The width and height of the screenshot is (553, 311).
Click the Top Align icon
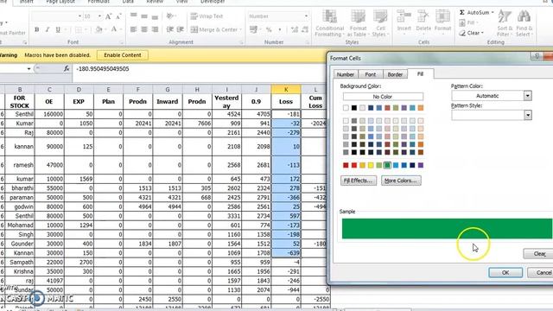[x=133, y=16]
